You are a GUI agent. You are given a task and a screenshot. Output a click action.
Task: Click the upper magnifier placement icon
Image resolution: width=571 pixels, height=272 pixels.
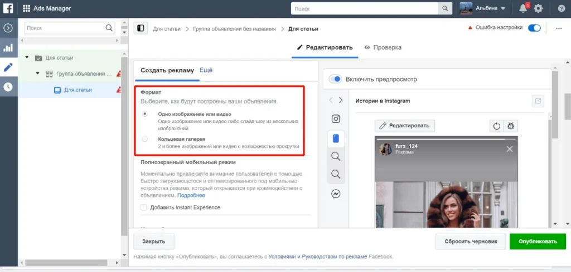pyautogui.click(x=336, y=156)
